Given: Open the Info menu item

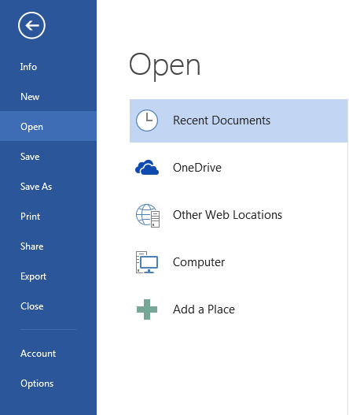Looking at the screenshot, I should [x=48, y=67].
